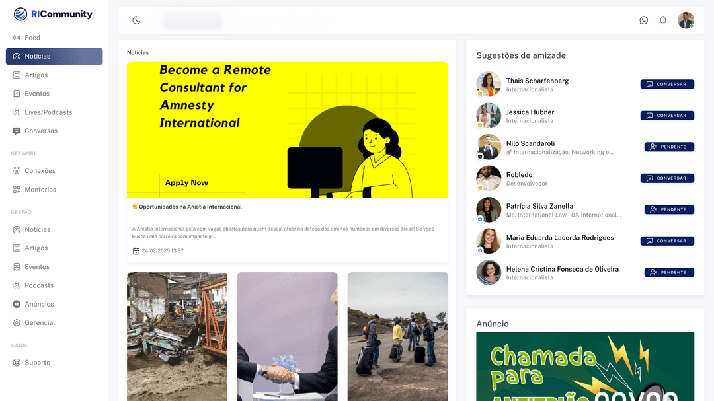Select Notícias in the main sidebar menu
The image size is (714, 401).
(x=54, y=56)
